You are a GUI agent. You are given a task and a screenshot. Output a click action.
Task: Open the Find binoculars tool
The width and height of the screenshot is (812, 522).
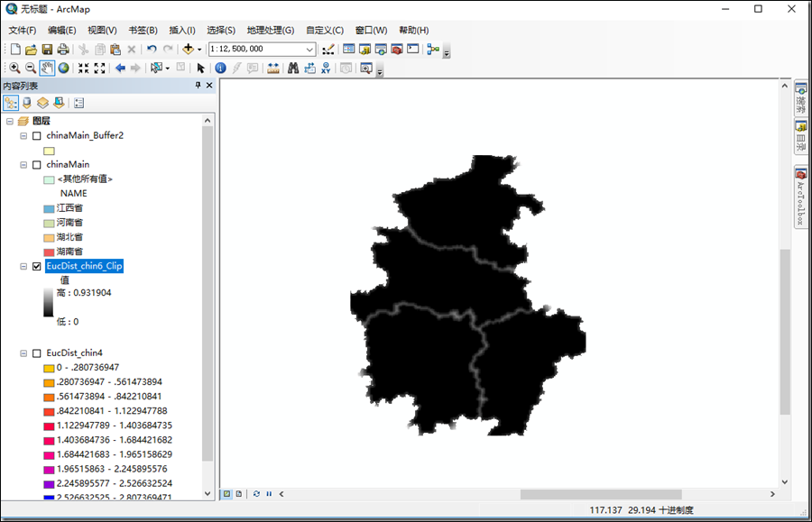pos(293,68)
